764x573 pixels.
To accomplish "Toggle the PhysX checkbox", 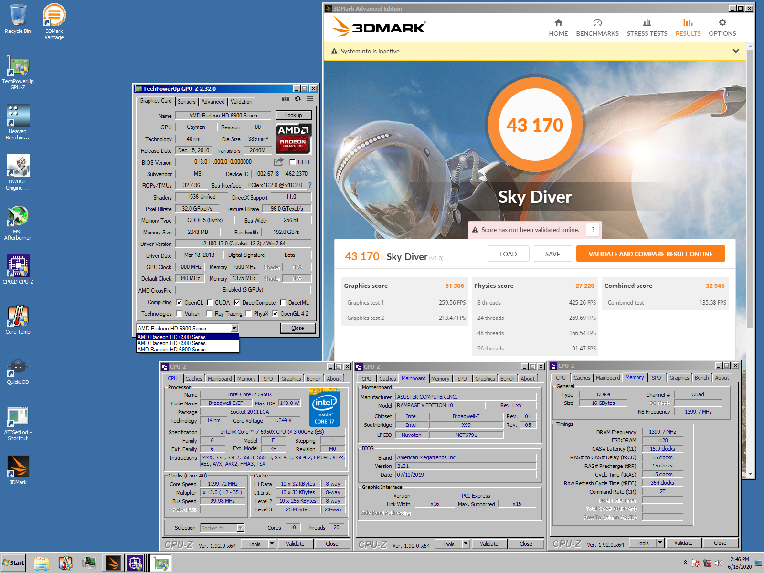I will (248, 314).
